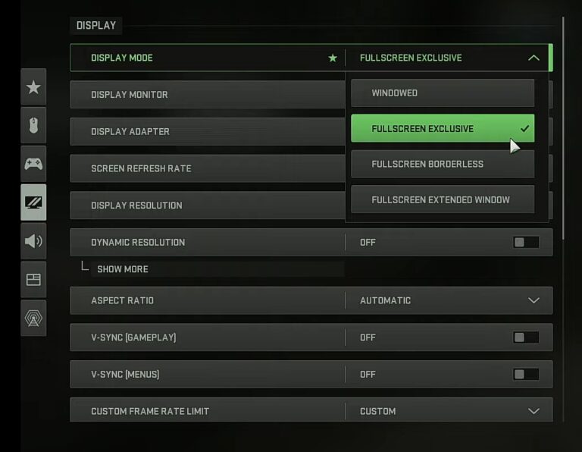Open the Account and Network tab icon
Image resolution: width=582 pixels, height=452 pixels.
click(33, 319)
